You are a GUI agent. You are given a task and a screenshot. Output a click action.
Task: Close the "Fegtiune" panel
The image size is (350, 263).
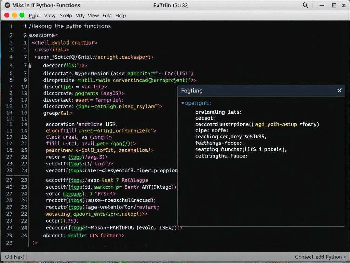click(339, 90)
